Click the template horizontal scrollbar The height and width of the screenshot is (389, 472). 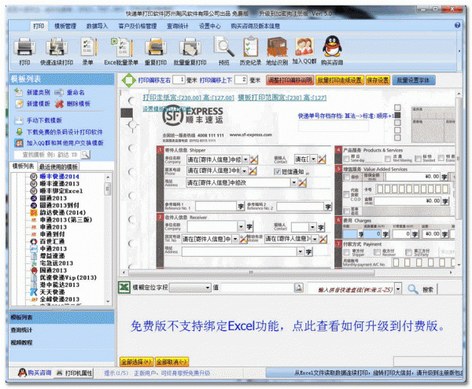pos(252,273)
